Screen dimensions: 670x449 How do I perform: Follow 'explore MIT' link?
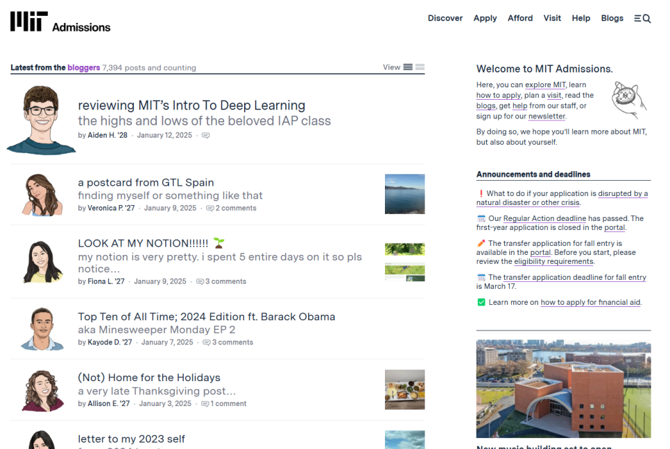pos(545,85)
